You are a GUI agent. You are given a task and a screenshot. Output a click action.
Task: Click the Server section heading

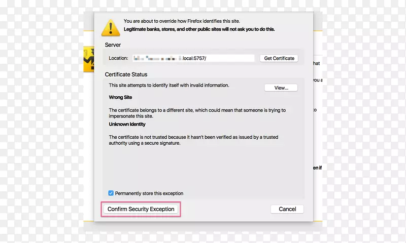point(113,45)
